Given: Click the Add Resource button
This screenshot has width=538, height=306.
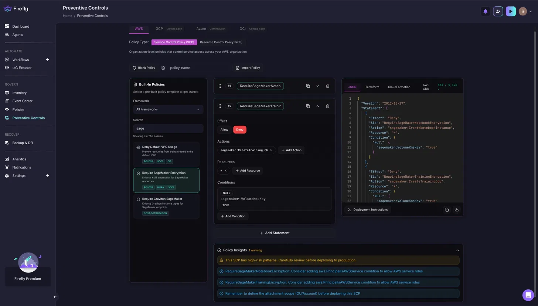Looking at the screenshot, I should (x=248, y=171).
